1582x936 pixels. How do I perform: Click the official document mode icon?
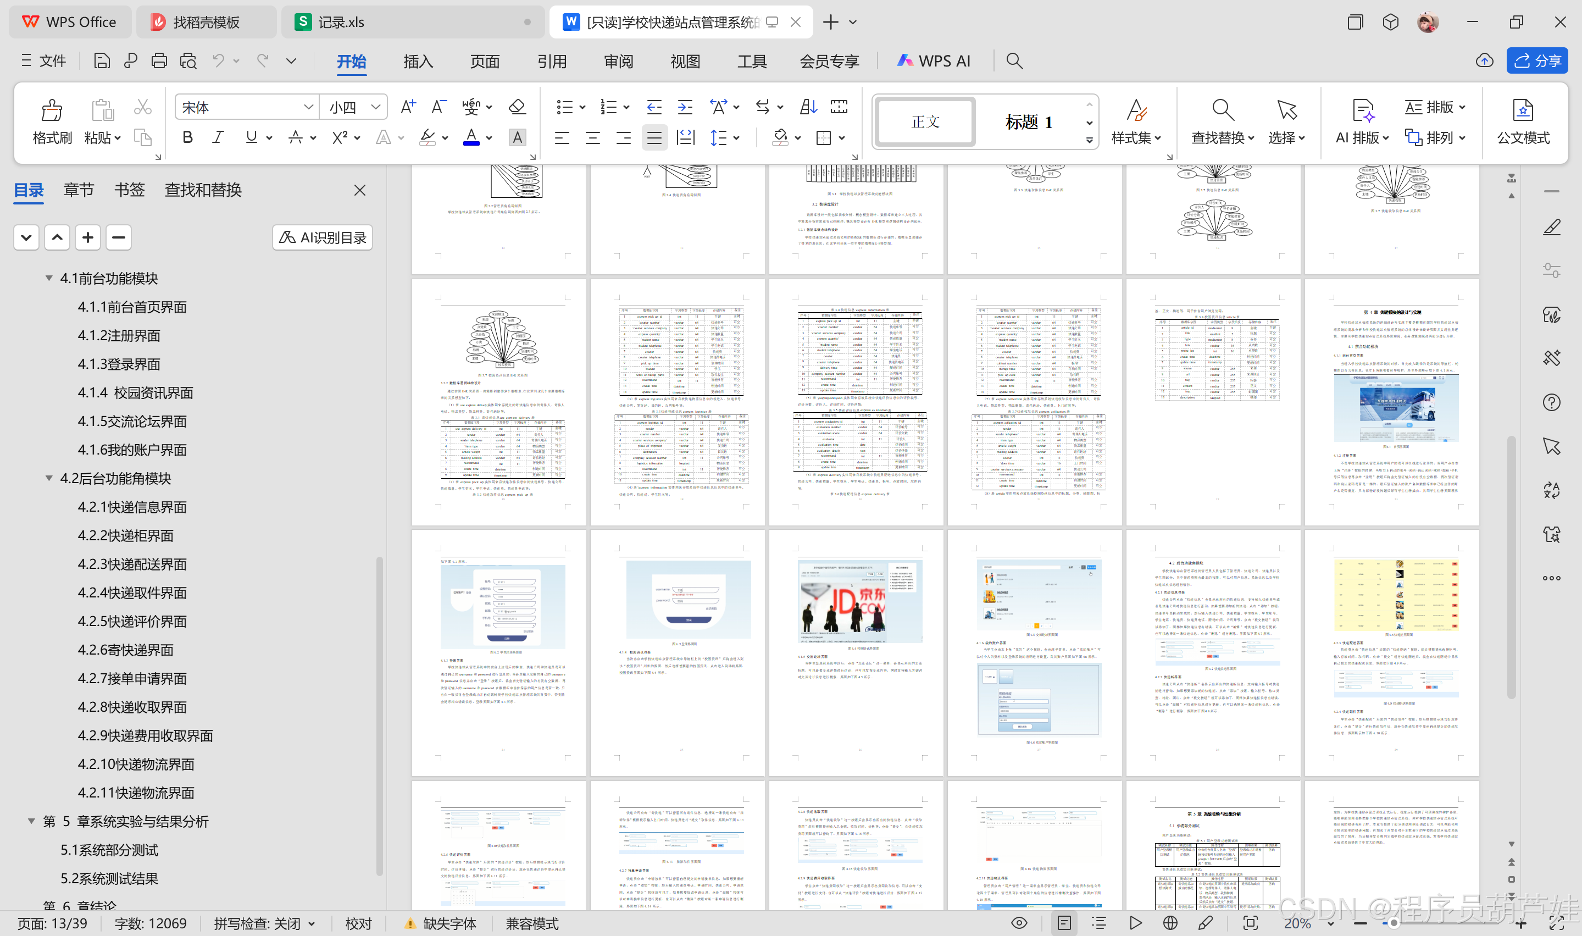click(x=1523, y=111)
